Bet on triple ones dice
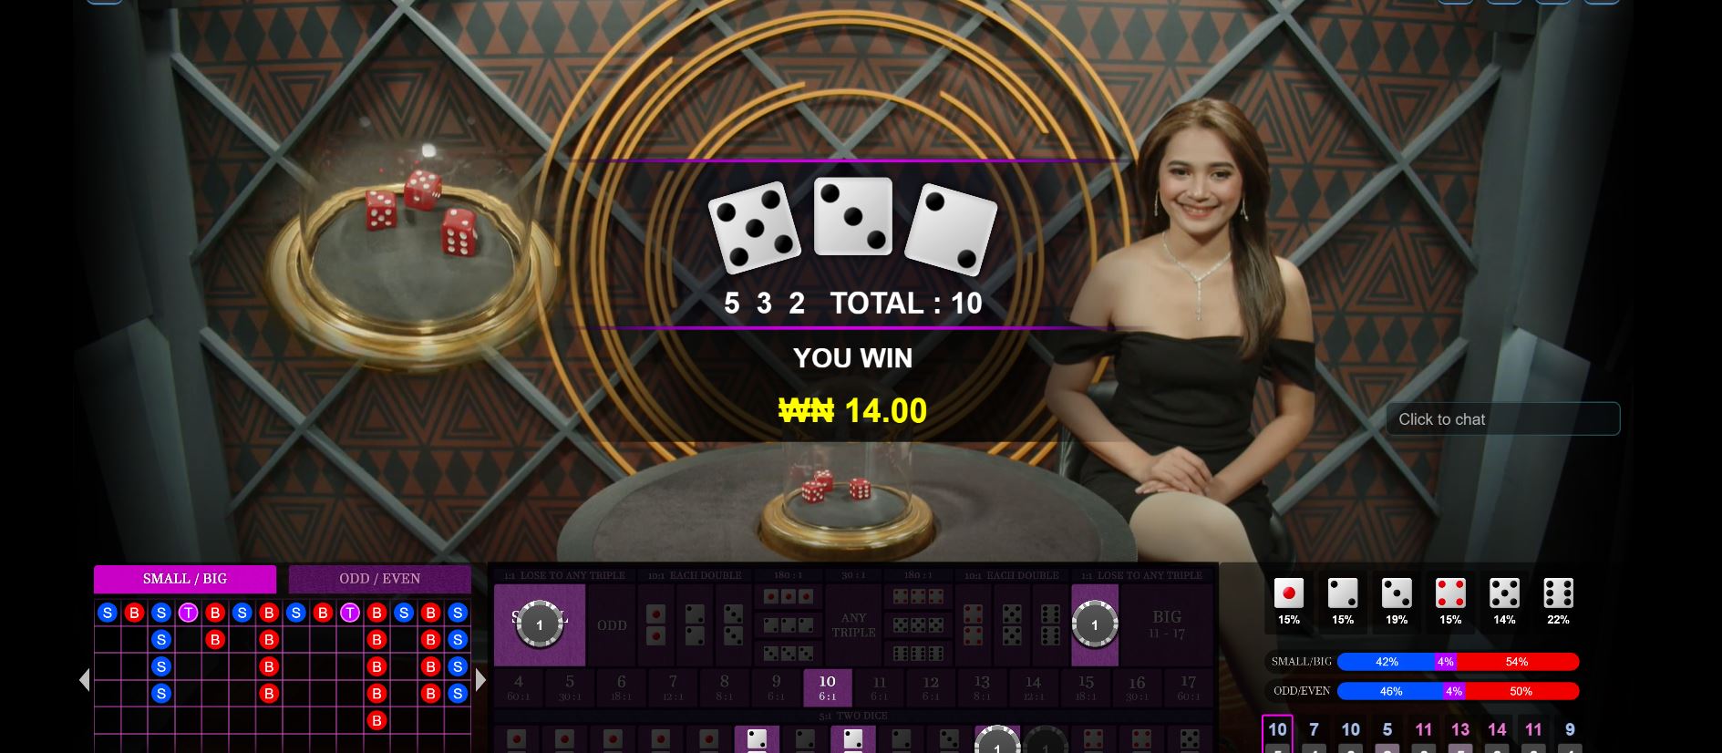 click(789, 597)
